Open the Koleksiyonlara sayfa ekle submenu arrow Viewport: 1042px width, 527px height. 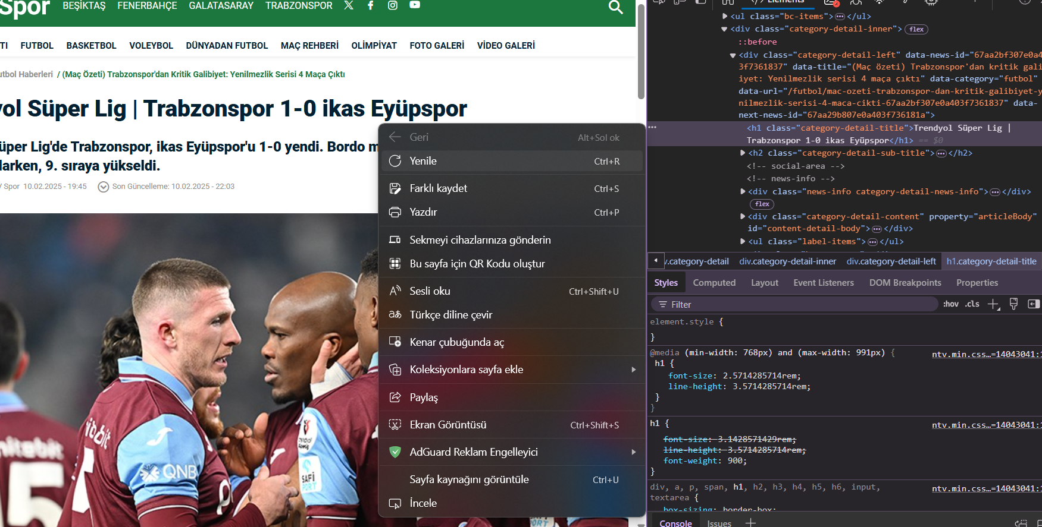[x=634, y=370]
